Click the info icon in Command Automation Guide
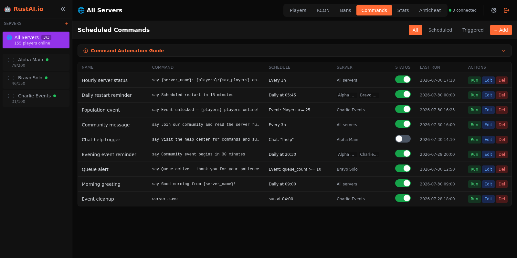The width and height of the screenshot is (517, 258). (86, 51)
